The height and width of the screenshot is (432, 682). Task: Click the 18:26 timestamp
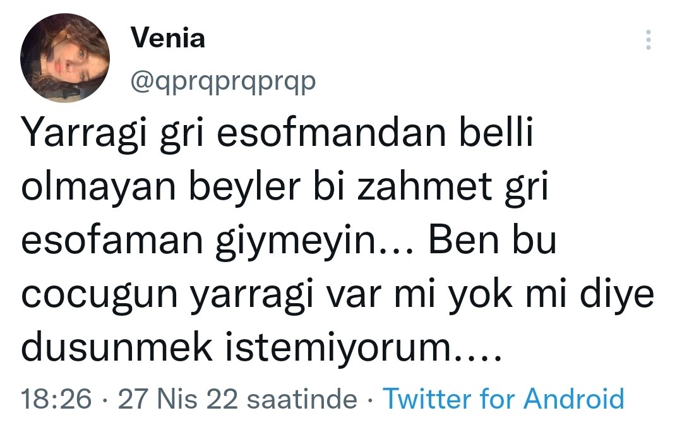pos(56,399)
